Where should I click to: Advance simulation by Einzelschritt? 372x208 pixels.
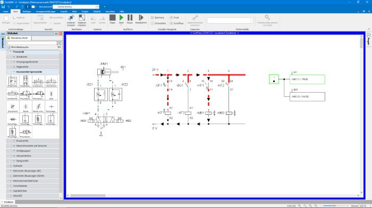pyautogui.click(x=141, y=19)
